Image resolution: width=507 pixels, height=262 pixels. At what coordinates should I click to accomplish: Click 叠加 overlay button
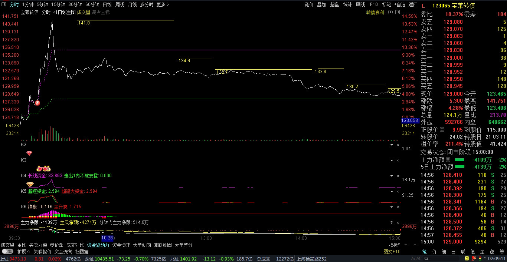321,4
